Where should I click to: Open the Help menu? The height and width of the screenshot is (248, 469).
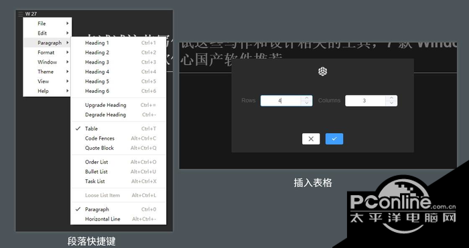(x=48, y=91)
